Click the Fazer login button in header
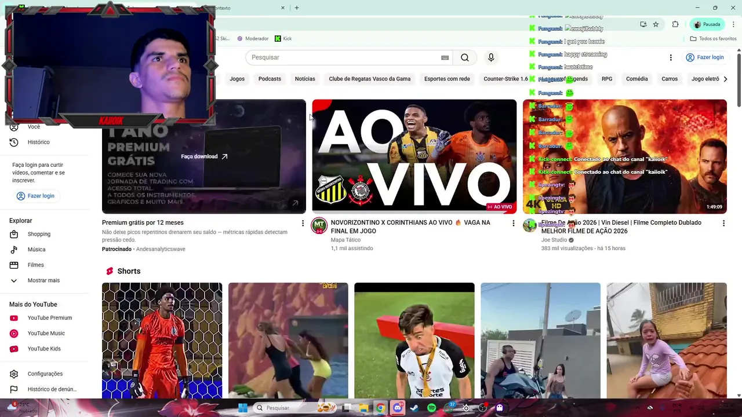Viewport: 742px width, 417px height. [x=704, y=57]
